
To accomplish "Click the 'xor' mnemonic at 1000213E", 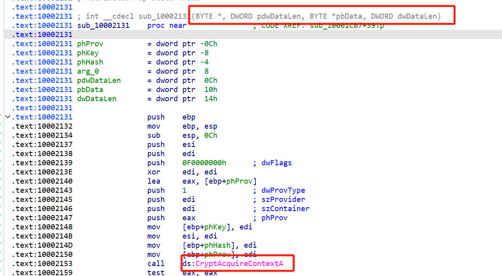I will pyautogui.click(x=154, y=172).
